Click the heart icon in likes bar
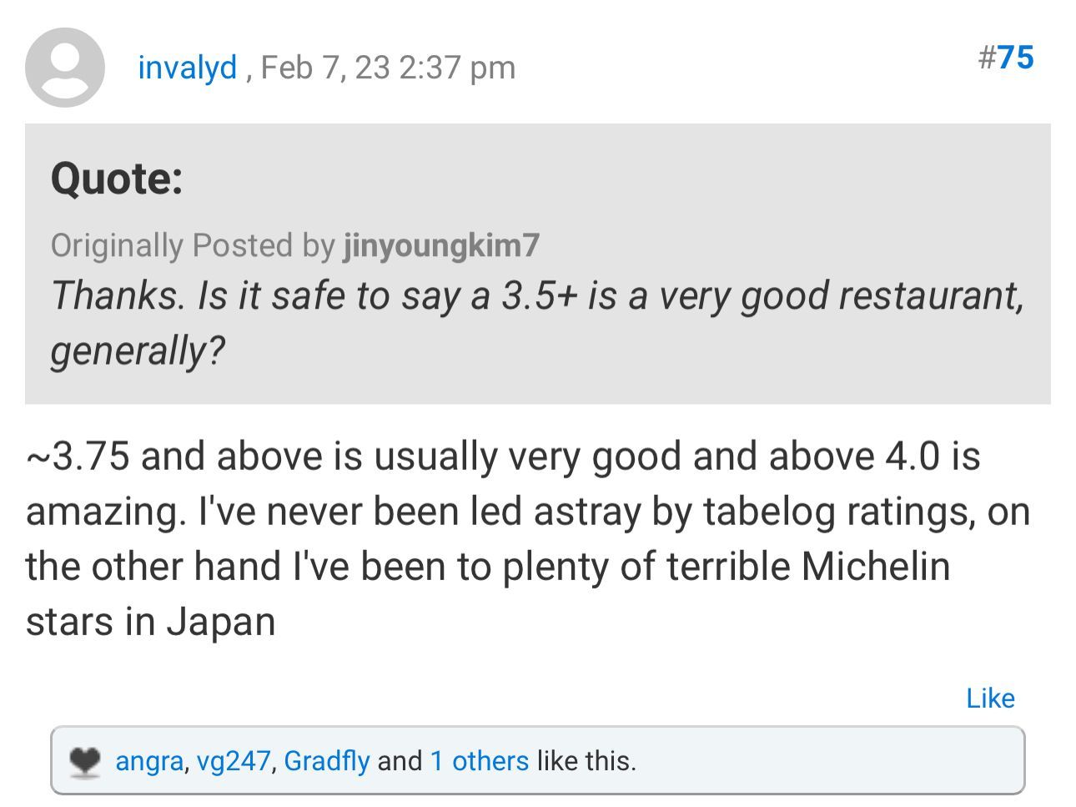Screen dimensions: 1076x807 [85, 761]
